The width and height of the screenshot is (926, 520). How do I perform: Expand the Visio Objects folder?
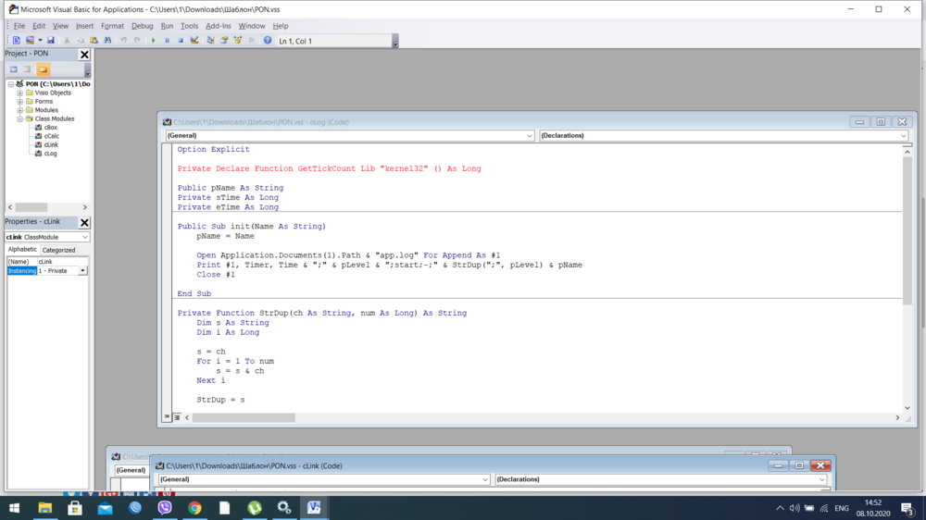click(x=19, y=93)
